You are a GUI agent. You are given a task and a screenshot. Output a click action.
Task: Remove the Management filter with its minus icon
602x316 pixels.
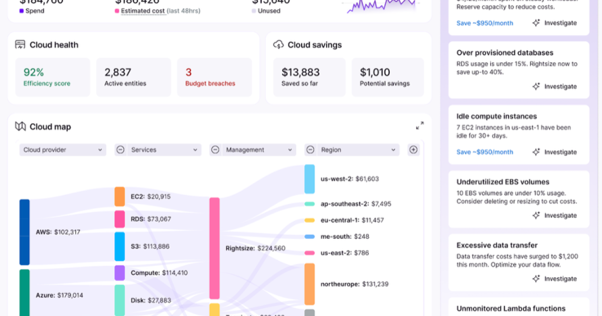[215, 149]
